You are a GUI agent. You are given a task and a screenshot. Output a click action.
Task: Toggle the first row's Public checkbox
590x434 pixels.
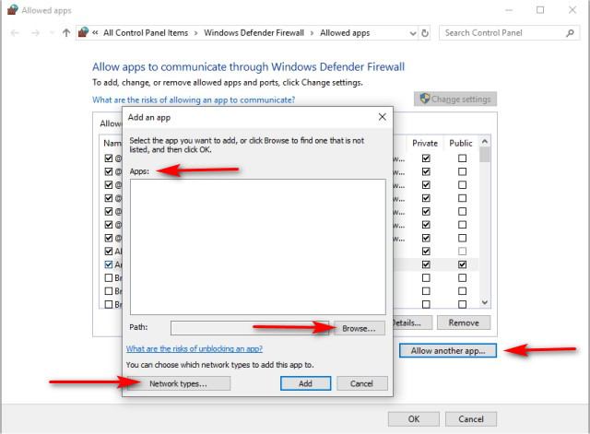point(463,158)
